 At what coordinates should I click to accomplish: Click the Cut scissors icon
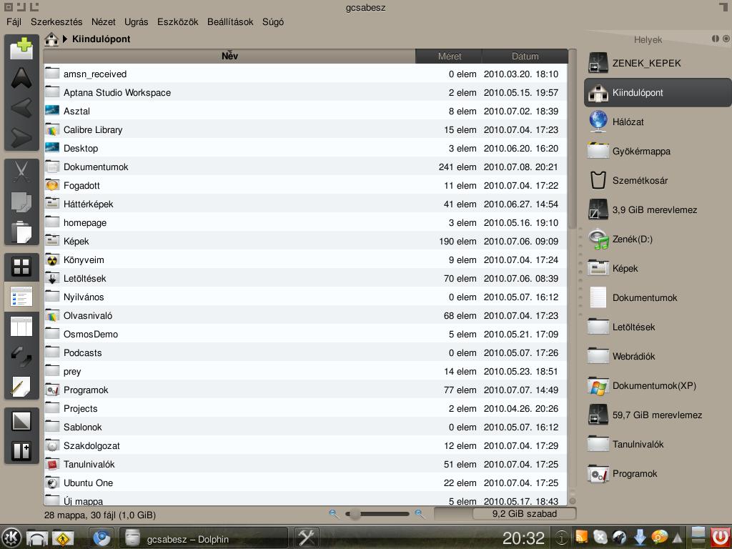pos(21,172)
